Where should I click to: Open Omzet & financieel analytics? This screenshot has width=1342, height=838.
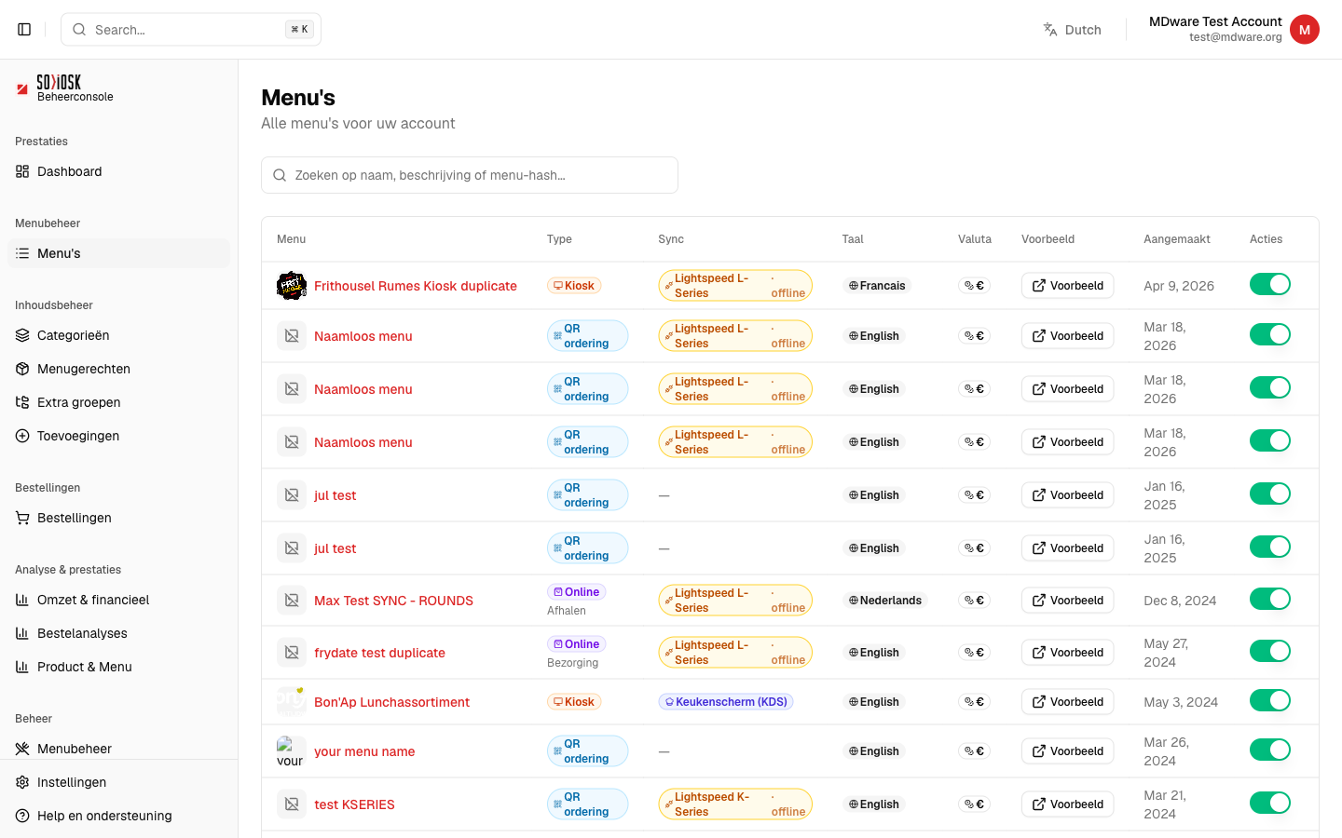(x=118, y=600)
